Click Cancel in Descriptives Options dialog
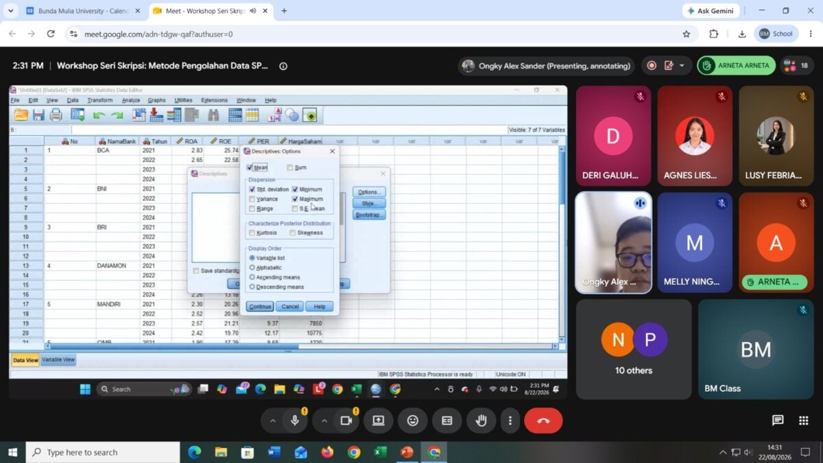Screen dimensions: 823x463 (290, 307)
